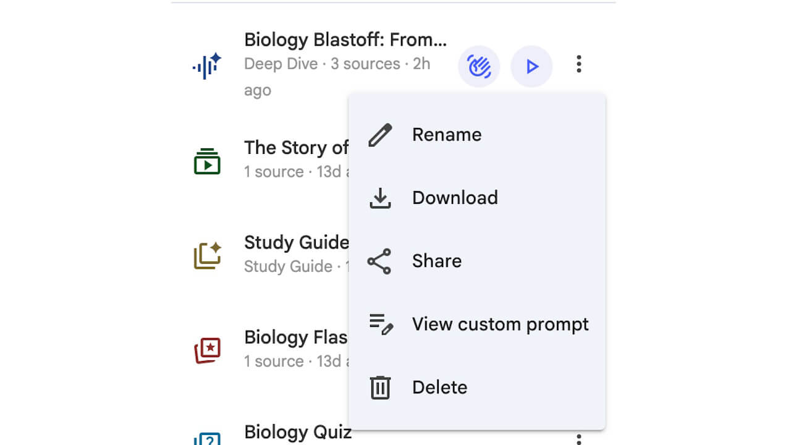Image resolution: width=791 pixels, height=445 pixels.
Task: Select Share from the context menu
Action: [x=436, y=261]
